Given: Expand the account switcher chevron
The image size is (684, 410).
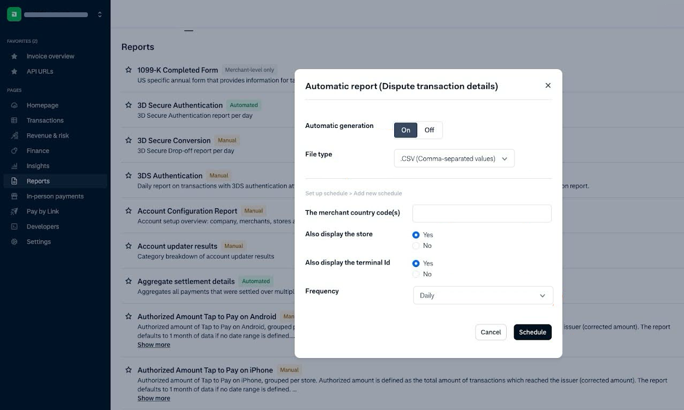Looking at the screenshot, I should pos(100,14).
